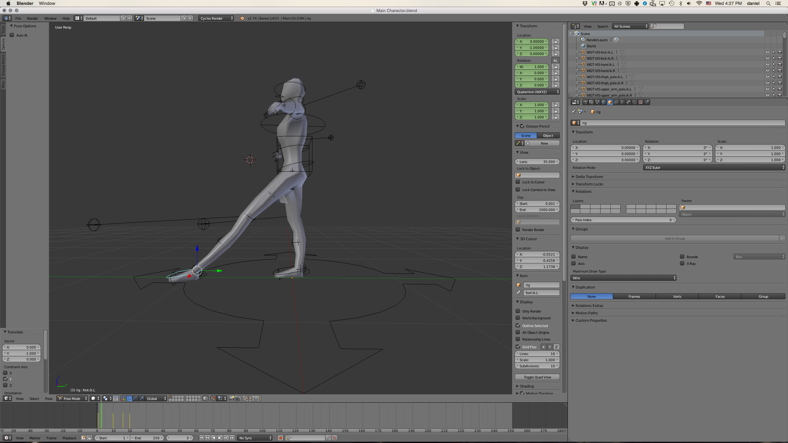The width and height of the screenshot is (788, 443).
Task: Open the Physics properties tab
Action: click(647, 102)
